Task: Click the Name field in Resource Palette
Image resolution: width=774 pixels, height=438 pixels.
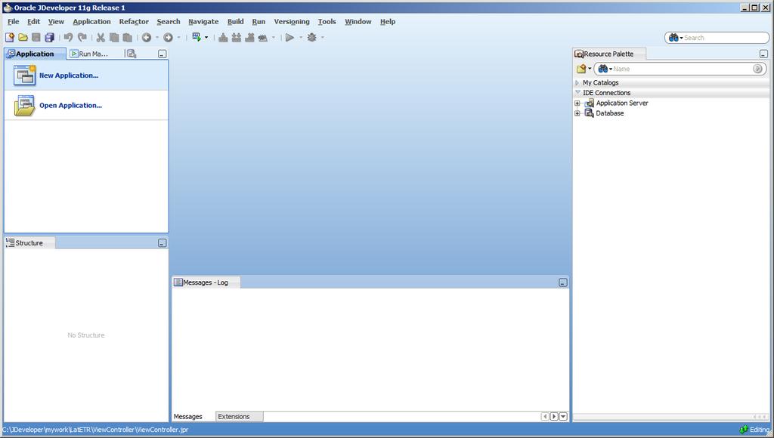Action: coord(680,69)
